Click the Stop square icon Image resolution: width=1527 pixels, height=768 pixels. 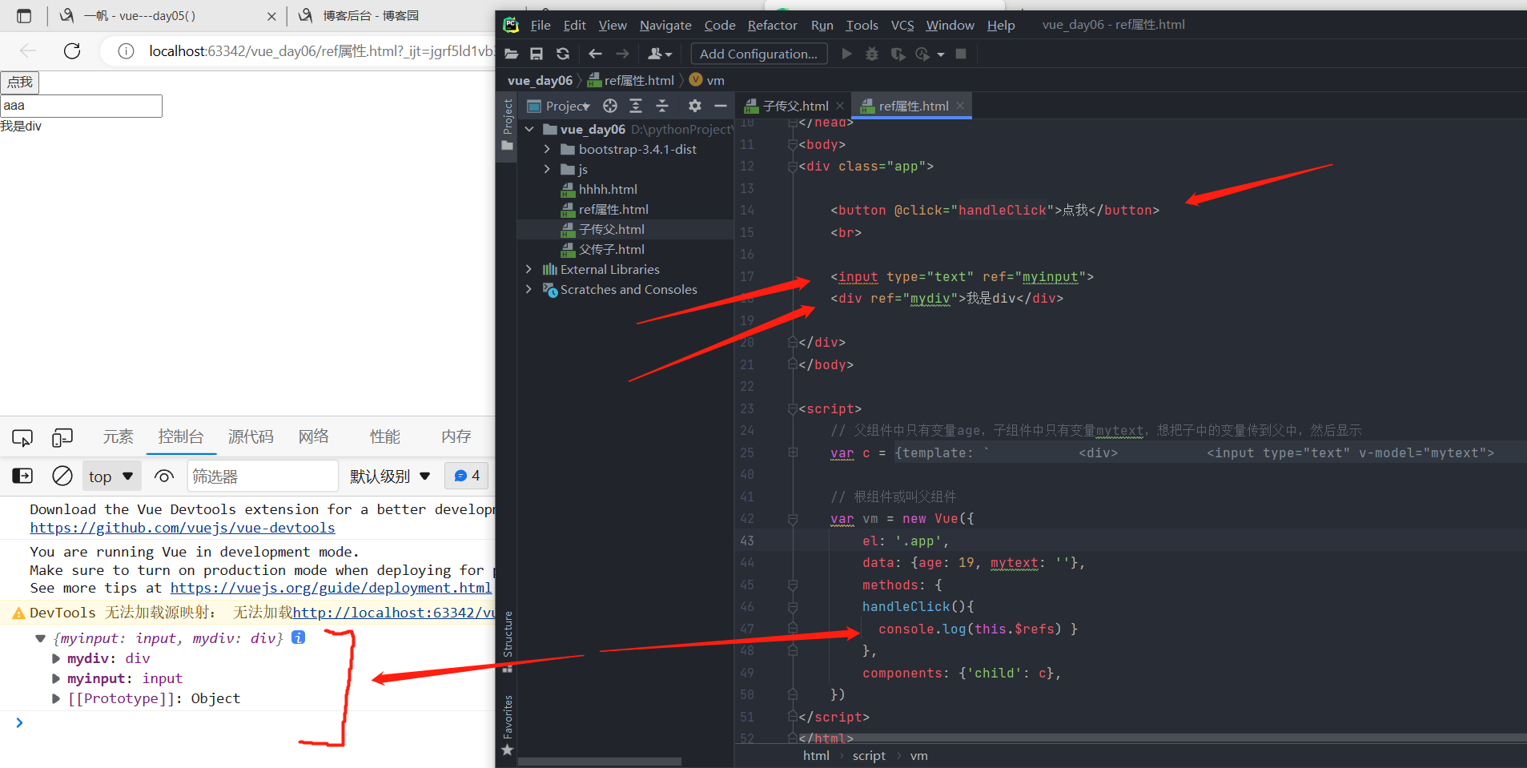(x=961, y=54)
